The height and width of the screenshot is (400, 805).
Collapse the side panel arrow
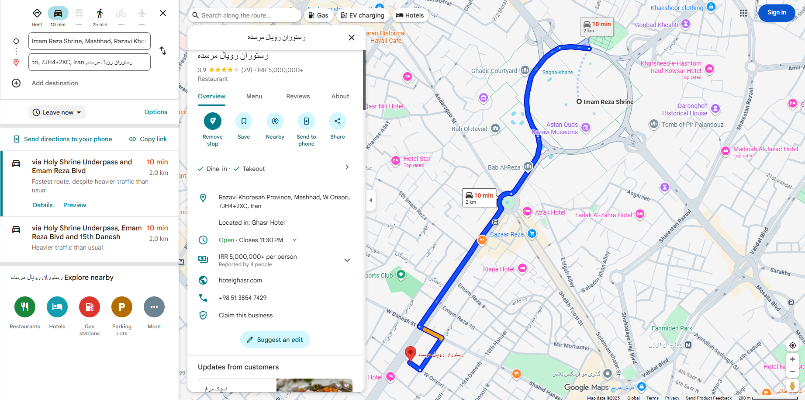coord(371,200)
